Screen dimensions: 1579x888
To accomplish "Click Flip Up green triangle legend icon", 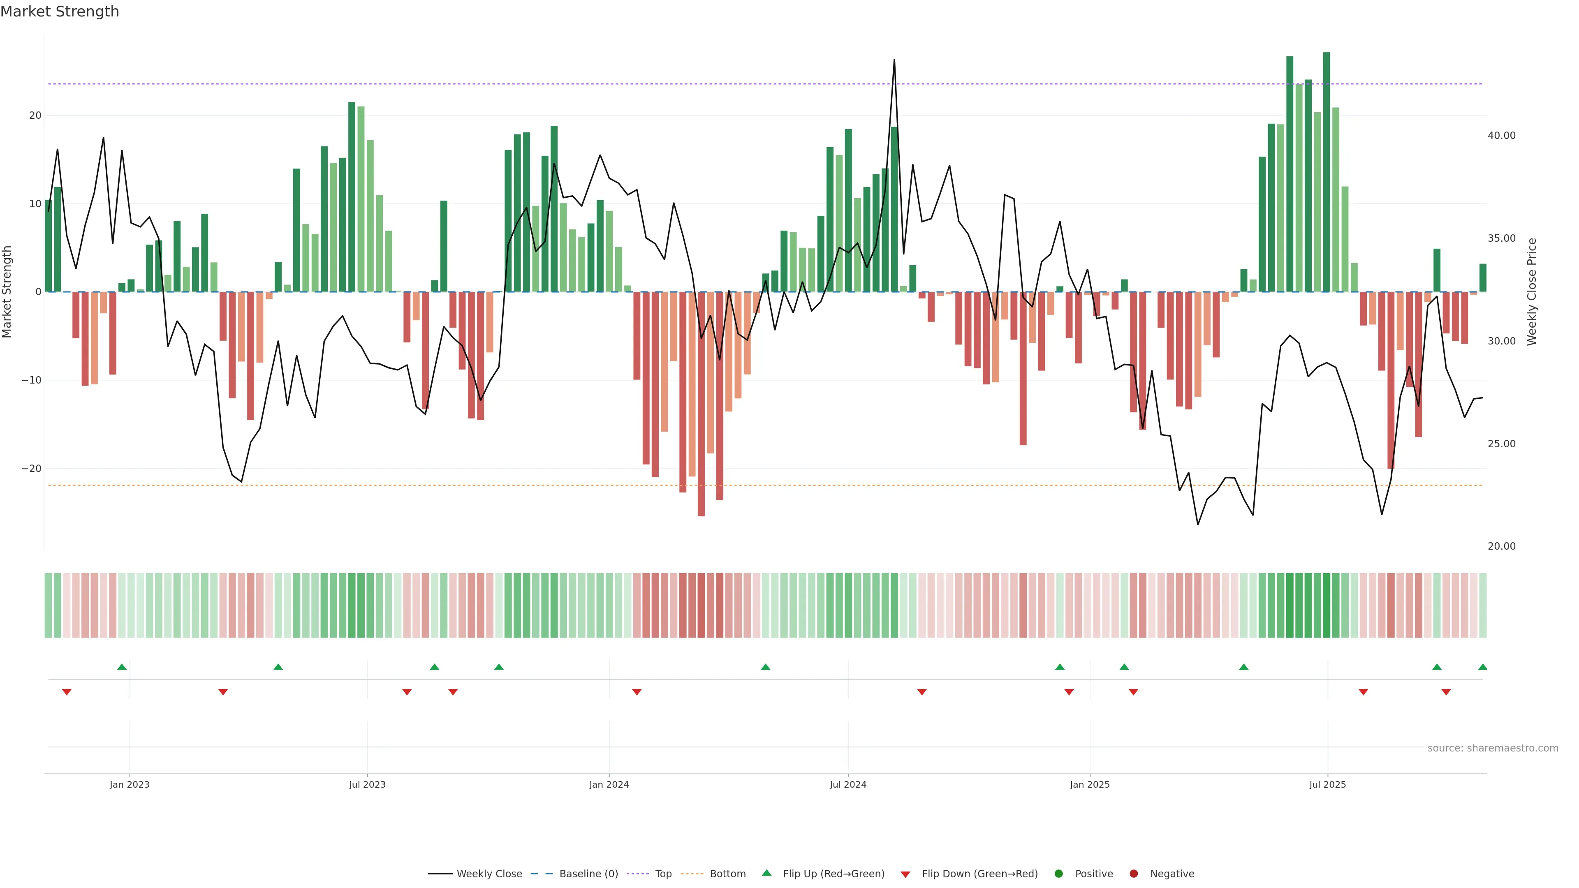I will [766, 873].
